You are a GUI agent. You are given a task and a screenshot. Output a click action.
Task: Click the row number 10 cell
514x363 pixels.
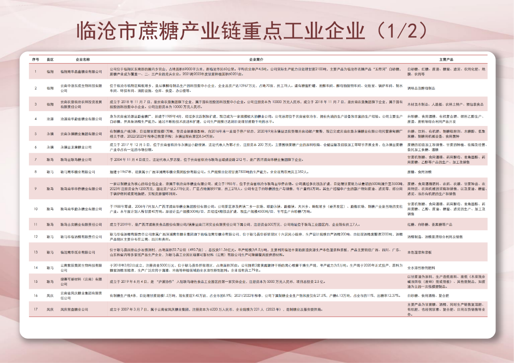tap(35, 209)
